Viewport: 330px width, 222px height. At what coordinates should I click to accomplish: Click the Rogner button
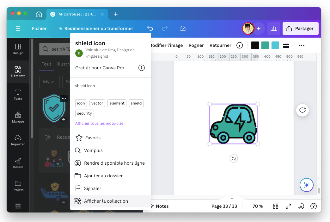click(x=196, y=45)
